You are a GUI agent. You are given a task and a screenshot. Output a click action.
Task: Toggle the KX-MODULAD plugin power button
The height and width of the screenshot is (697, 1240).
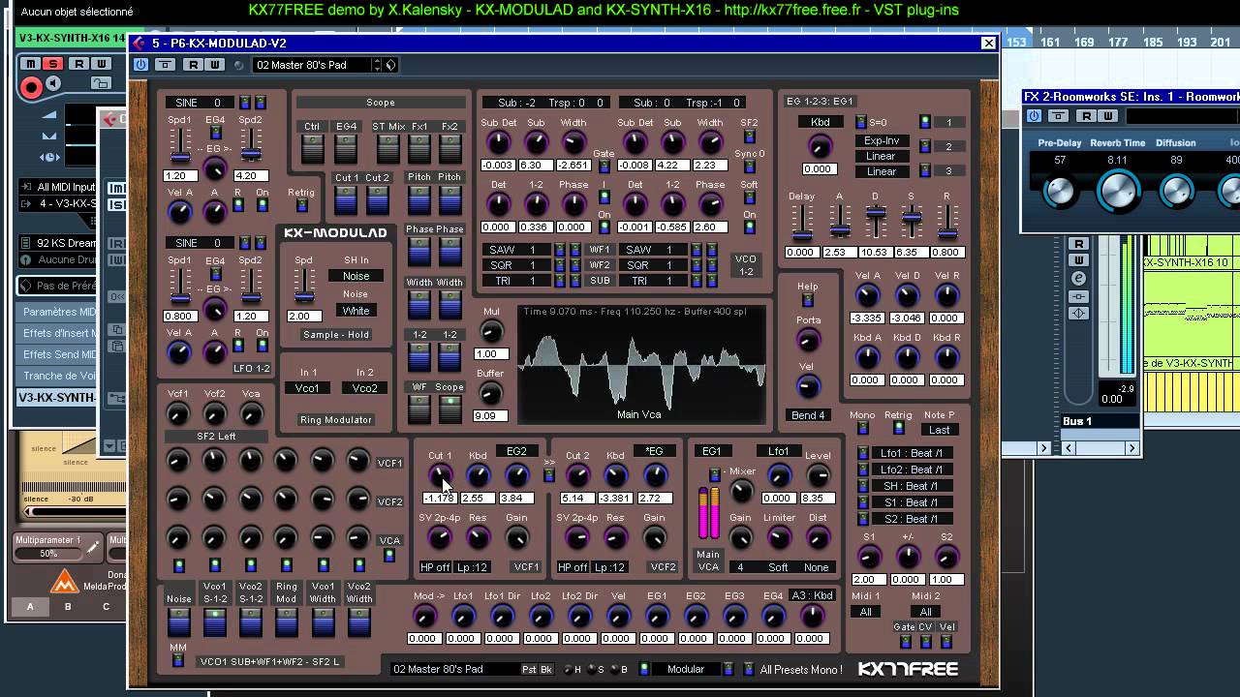coord(141,65)
